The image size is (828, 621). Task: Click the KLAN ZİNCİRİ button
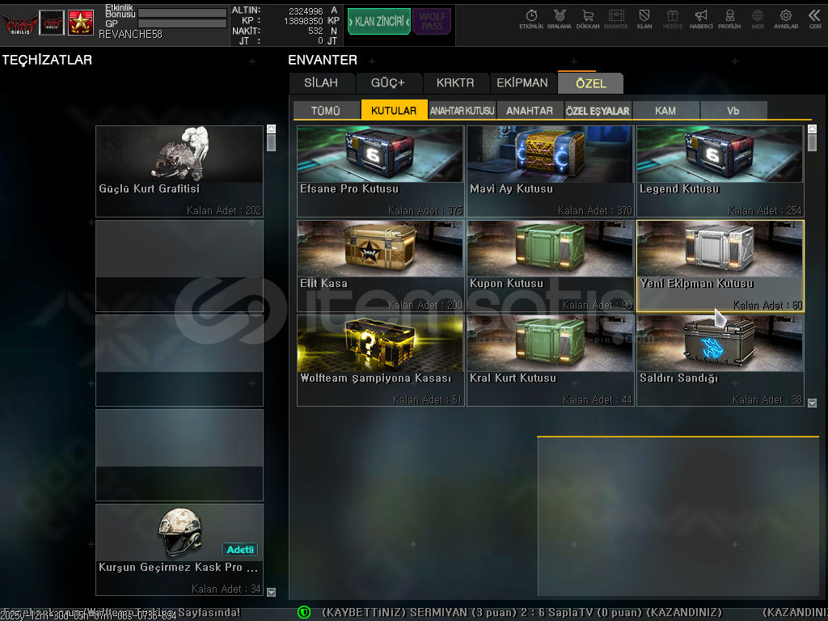(x=379, y=22)
